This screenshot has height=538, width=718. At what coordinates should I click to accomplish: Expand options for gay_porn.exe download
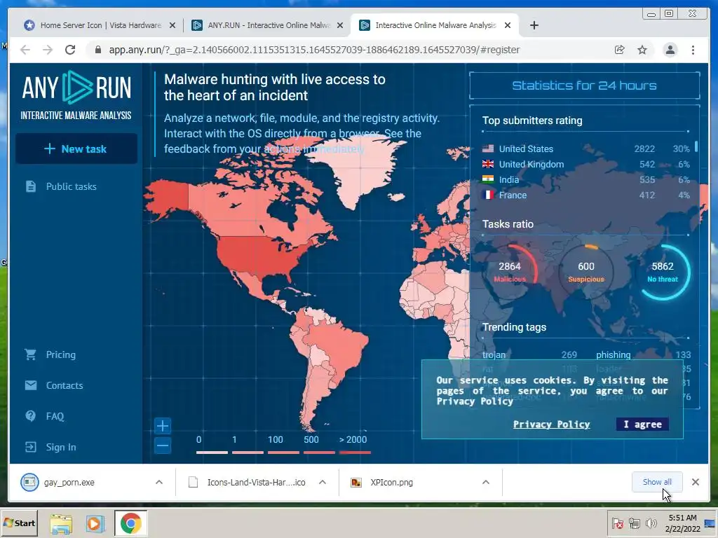coord(159,482)
